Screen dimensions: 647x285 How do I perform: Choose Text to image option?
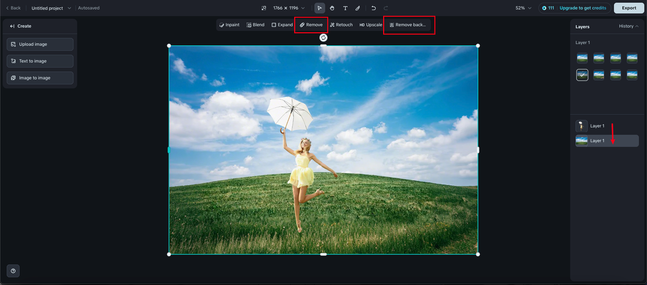pyautogui.click(x=40, y=61)
